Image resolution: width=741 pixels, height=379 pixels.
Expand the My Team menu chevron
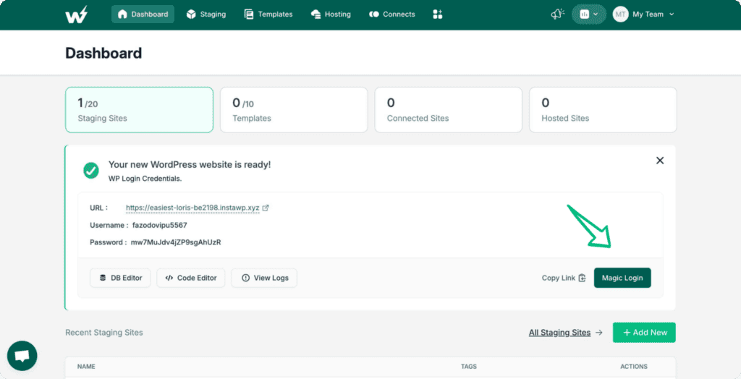672,14
